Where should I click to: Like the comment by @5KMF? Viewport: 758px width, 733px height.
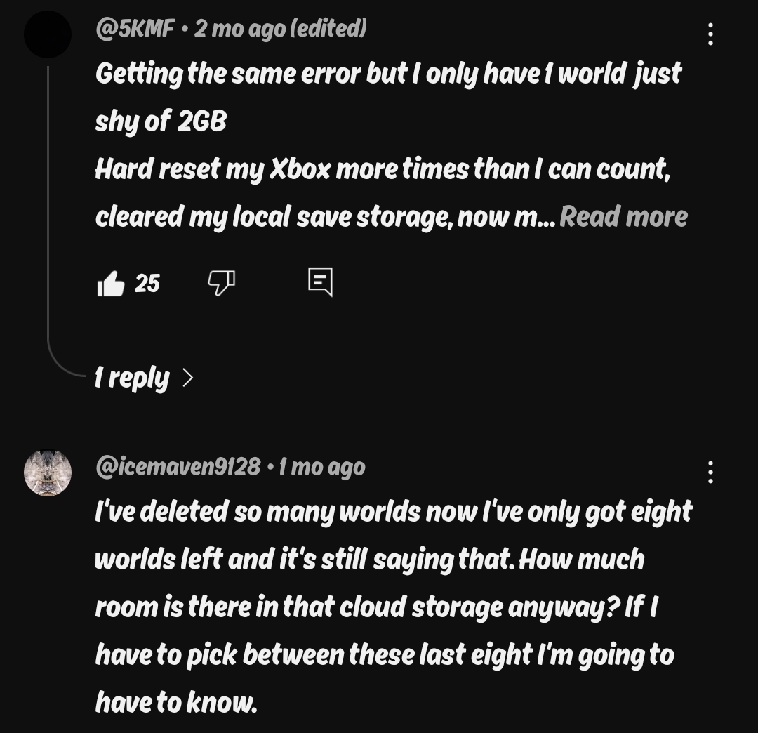tap(111, 284)
